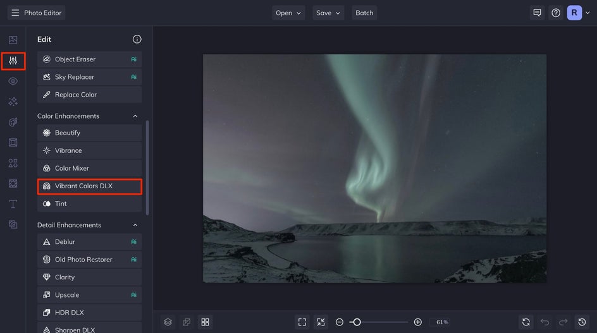Open the account menu chevron beside avatar
Viewport: 597px width, 333px height.
pyautogui.click(x=588, y=13)
